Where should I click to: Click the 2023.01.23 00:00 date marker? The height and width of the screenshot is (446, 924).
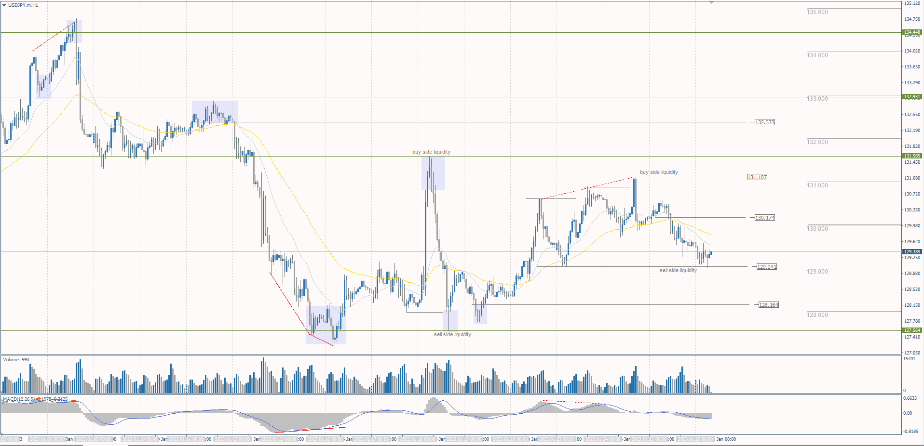[x=557, y=439]
